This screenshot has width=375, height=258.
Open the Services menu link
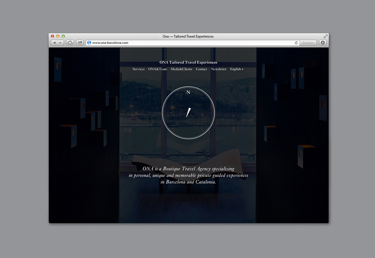point(138,69)
